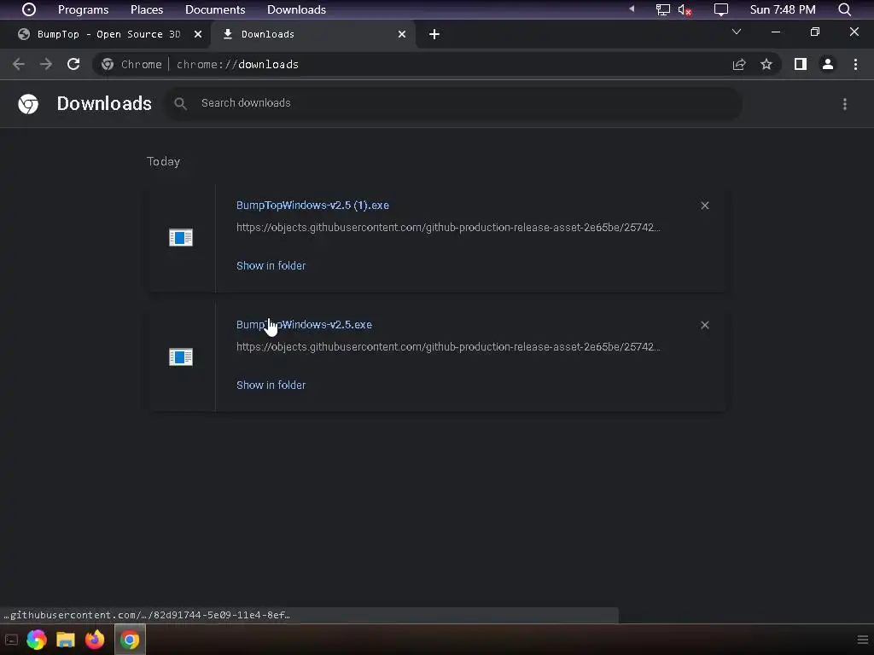The height and width of the screenshot is (655, 874).
Task: Click file icon of BumpTopWindows-v2.5 (1).exe
Action: [181, 238]
